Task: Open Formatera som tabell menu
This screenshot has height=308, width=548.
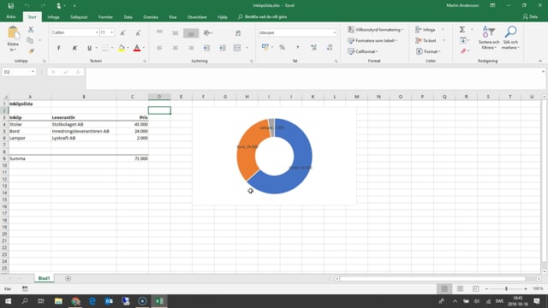Action: pyautogui.click(x=372, y=40)
